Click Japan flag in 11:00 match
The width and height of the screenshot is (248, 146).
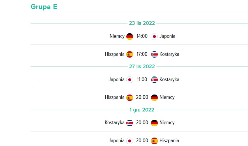[130, 80]
